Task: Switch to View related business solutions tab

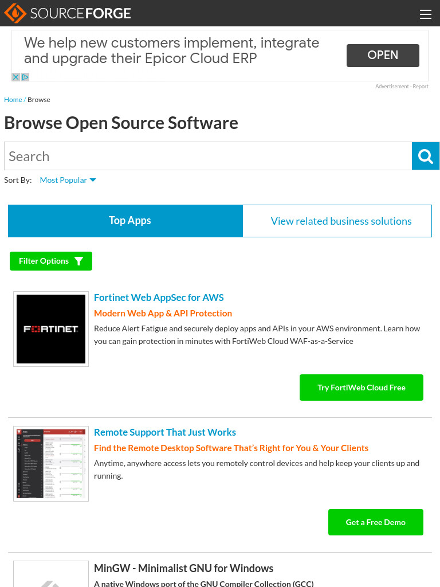Action: (337, 221)
